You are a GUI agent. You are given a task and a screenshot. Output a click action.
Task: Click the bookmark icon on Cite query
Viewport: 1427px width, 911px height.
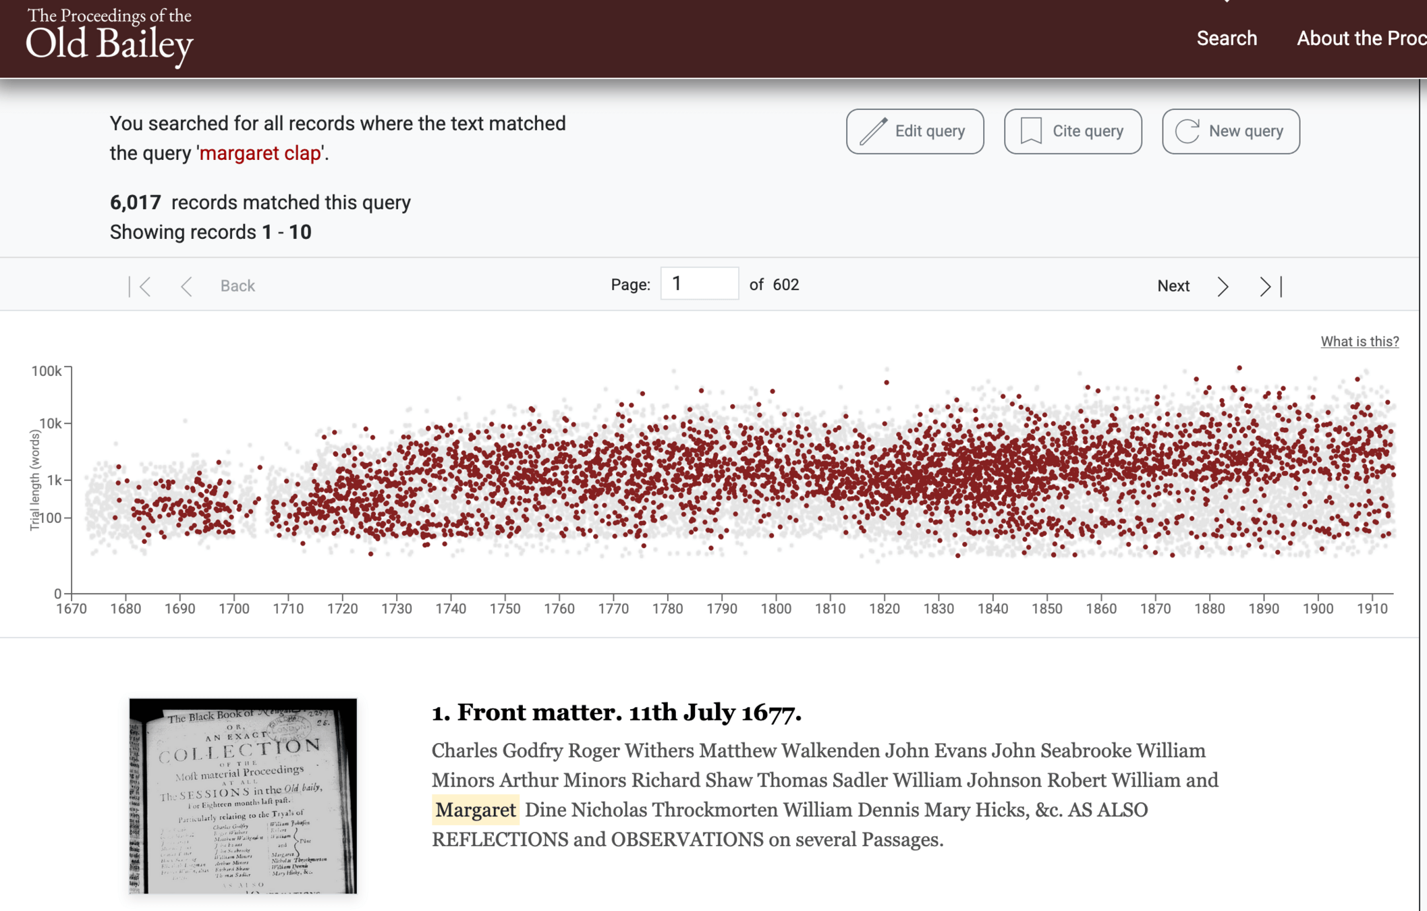click(1031, 131)
